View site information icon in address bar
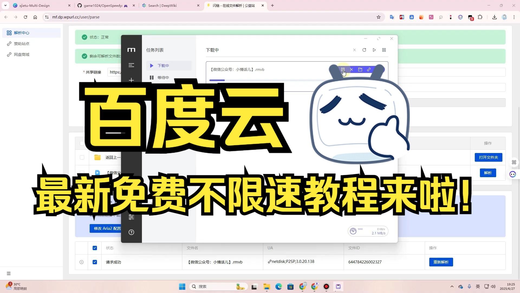520x293 pixels. 47,17
